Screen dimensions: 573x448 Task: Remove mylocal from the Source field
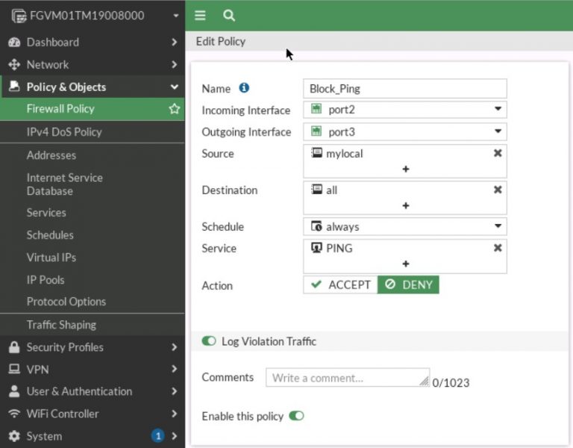pyautogui.click(x=498, y=152)
